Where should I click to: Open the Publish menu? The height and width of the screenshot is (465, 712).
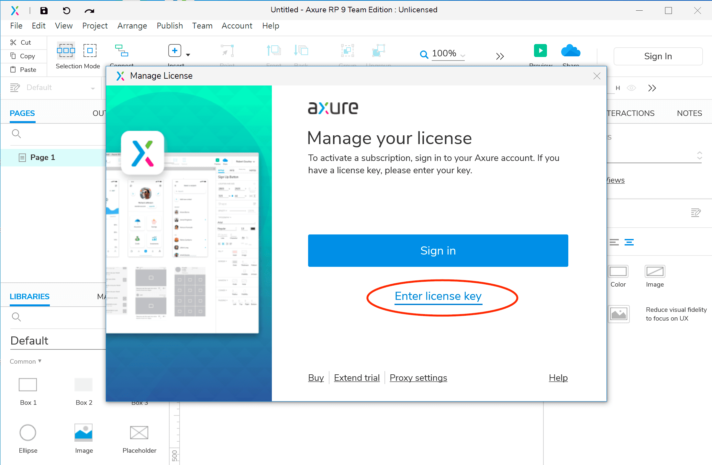pos(170,26)
